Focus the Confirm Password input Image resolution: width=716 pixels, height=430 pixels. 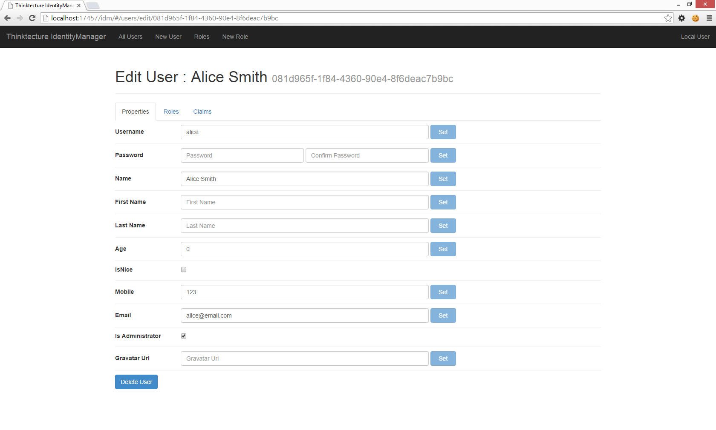pos(367,155)
